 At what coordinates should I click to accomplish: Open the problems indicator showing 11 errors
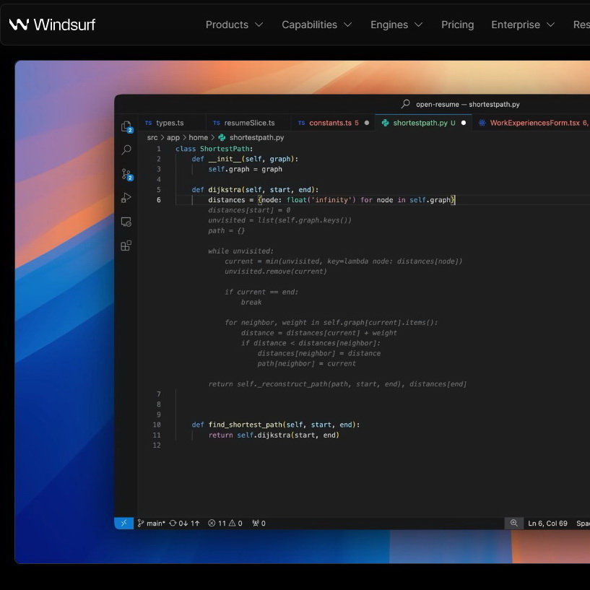point(225,523)
